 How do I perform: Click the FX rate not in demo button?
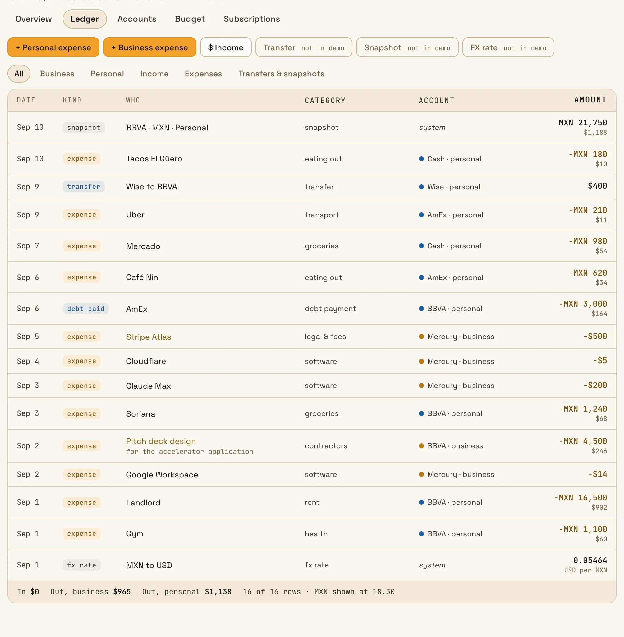click(508, 47)
